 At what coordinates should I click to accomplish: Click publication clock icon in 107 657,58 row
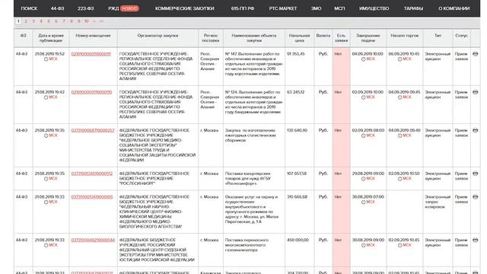click(46, 179)
